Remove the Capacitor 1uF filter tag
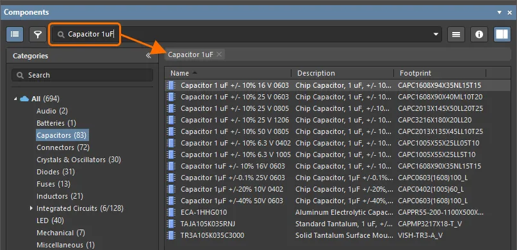Screen dimensions: 517x250 tap(219, 54)
